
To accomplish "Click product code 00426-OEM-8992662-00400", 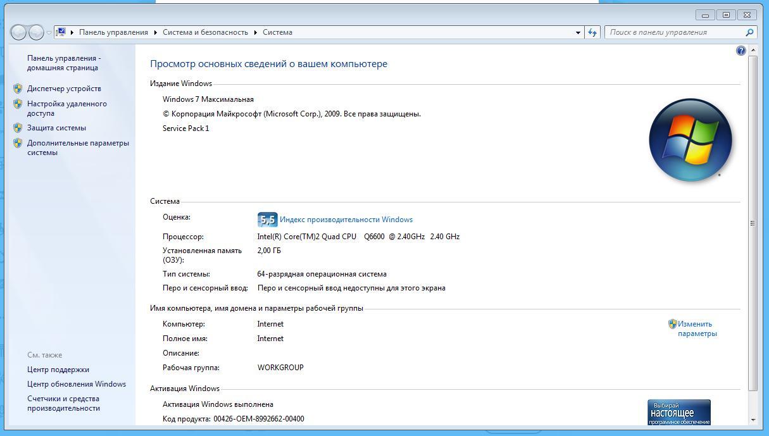I will tap(259, 419).
